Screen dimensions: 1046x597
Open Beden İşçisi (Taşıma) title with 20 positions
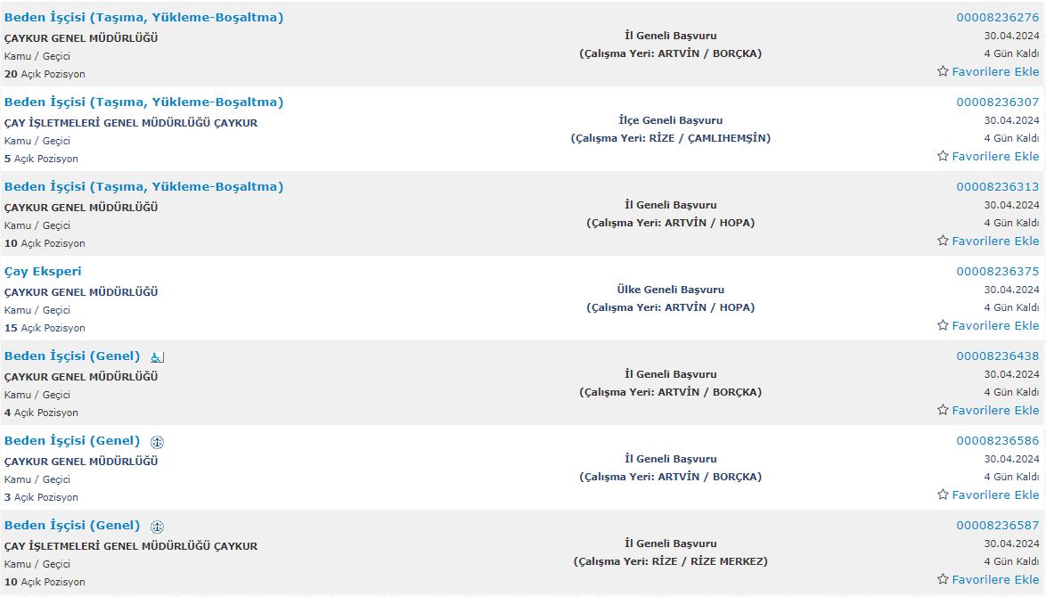[143, 17]
